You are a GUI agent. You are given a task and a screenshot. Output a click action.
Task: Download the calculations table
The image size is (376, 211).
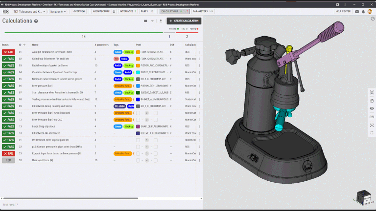click(161, 21)
